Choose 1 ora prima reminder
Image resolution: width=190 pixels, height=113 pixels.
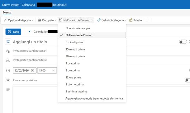tap(92, 63)
